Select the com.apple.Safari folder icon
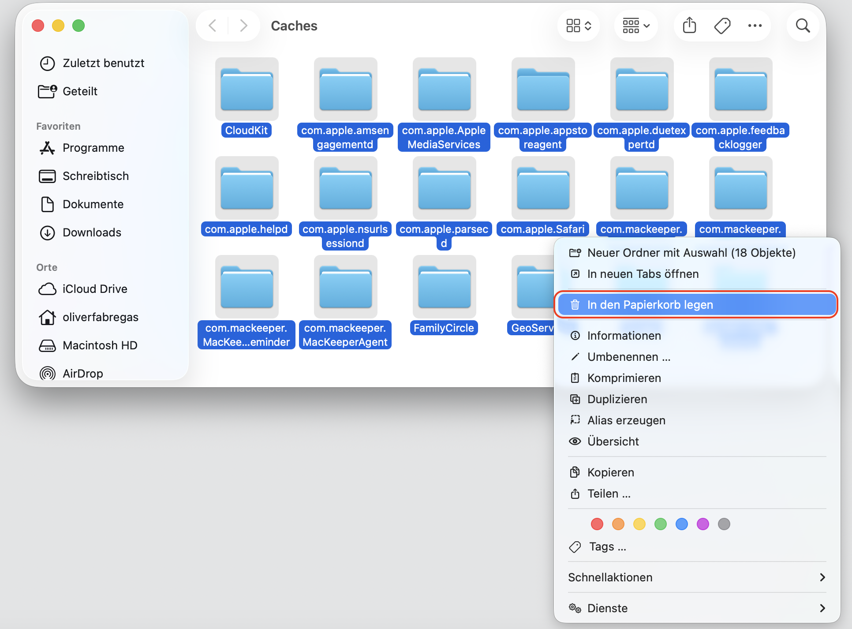This screenshot has height=629, width=852. [543, 188]
